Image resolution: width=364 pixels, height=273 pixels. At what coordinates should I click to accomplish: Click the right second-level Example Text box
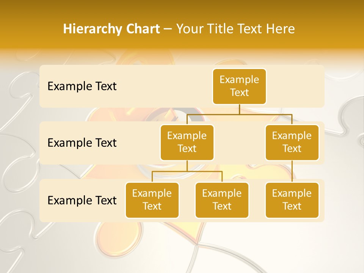pos(292,142)
